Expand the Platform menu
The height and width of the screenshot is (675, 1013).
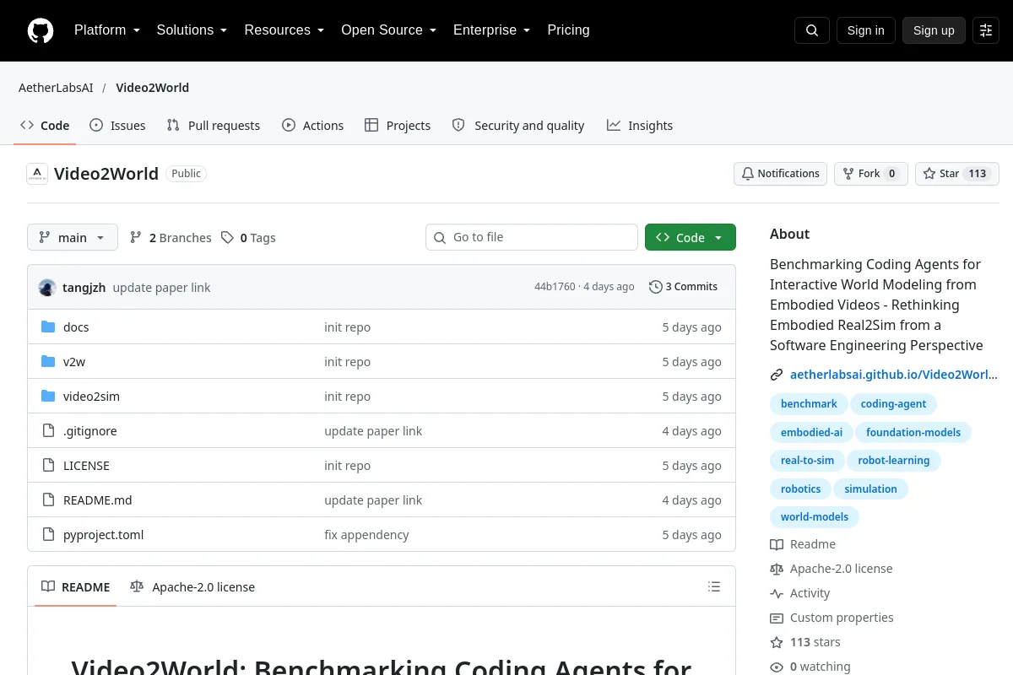point(107,30)
